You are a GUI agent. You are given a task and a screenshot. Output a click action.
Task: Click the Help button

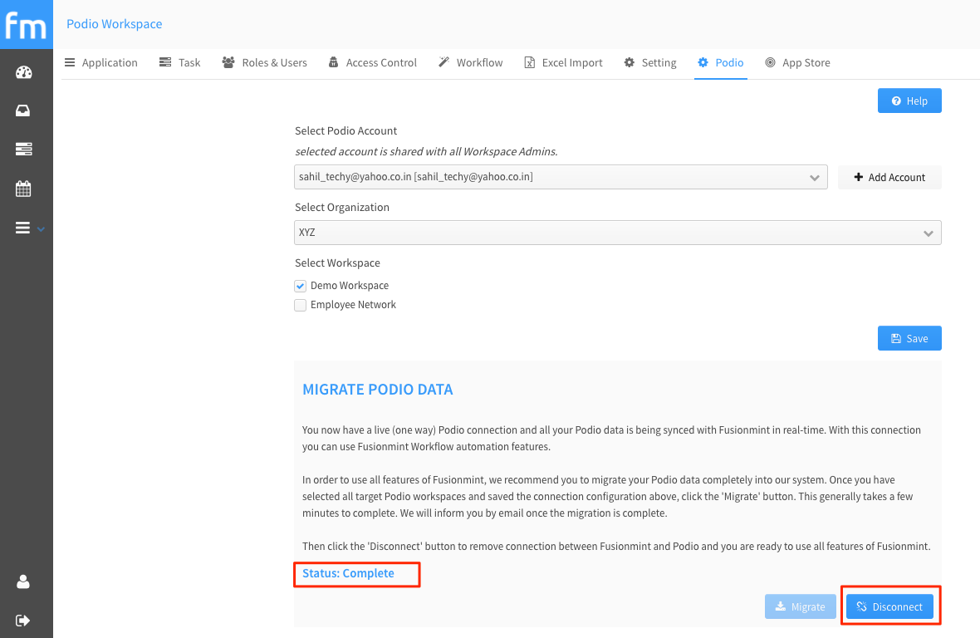[x=909, y=101]
